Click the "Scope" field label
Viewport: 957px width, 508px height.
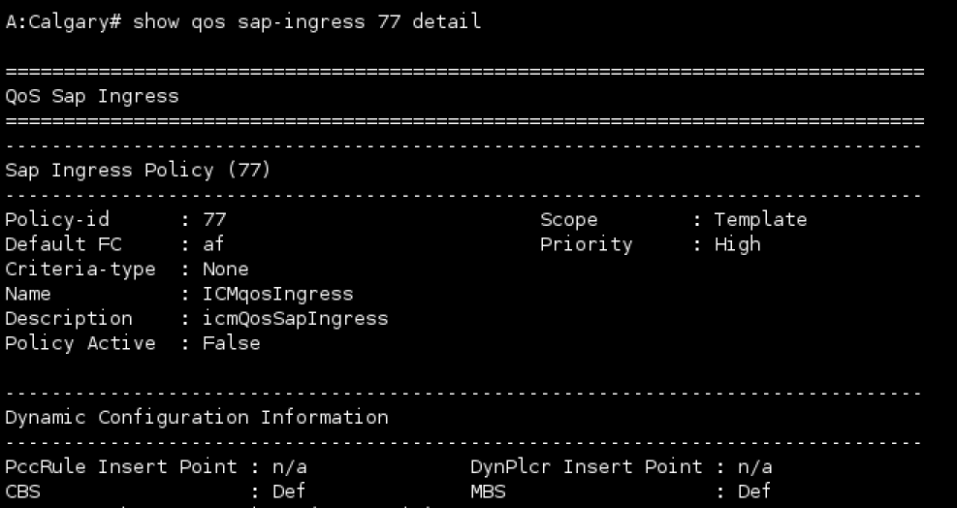(x=568, y=219)
